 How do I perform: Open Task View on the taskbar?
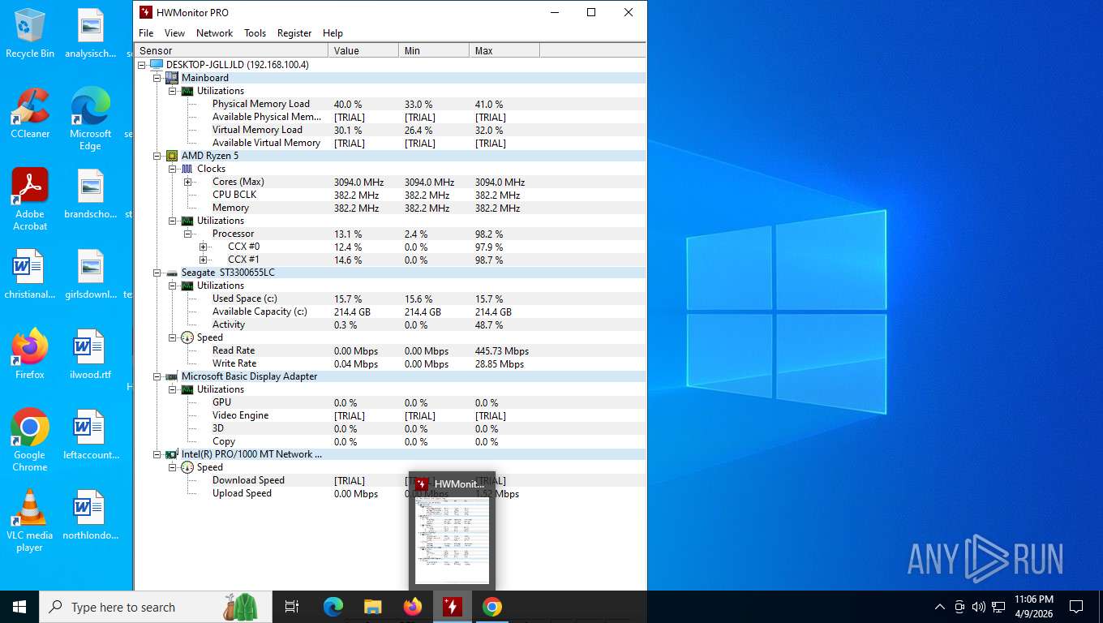[x=292, y=607]
